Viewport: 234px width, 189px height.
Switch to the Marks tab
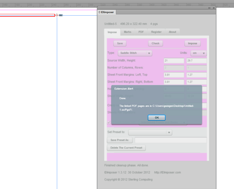127,32
